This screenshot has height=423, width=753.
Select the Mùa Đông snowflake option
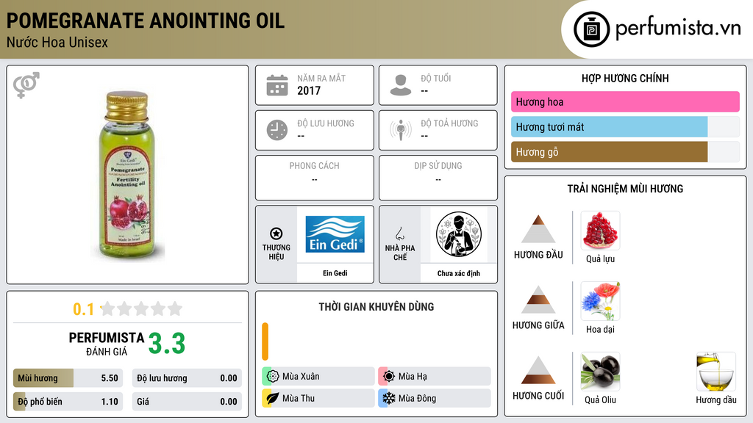point(435,398)
